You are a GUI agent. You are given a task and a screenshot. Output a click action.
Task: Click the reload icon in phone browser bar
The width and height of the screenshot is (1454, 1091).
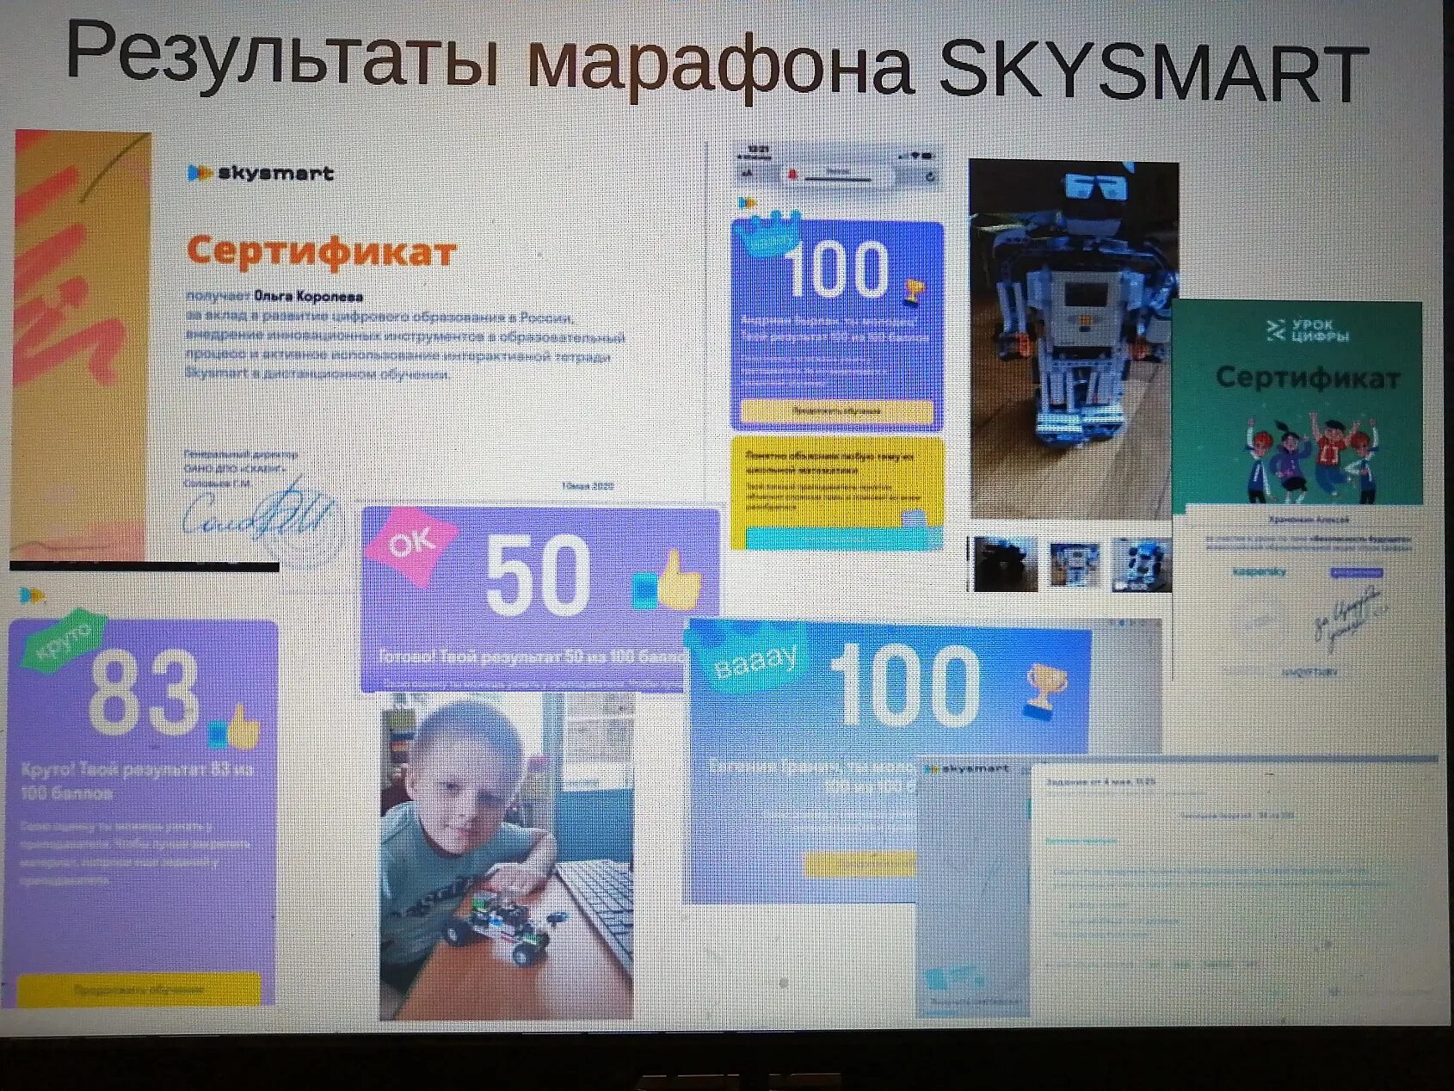(x=929, y=176)
